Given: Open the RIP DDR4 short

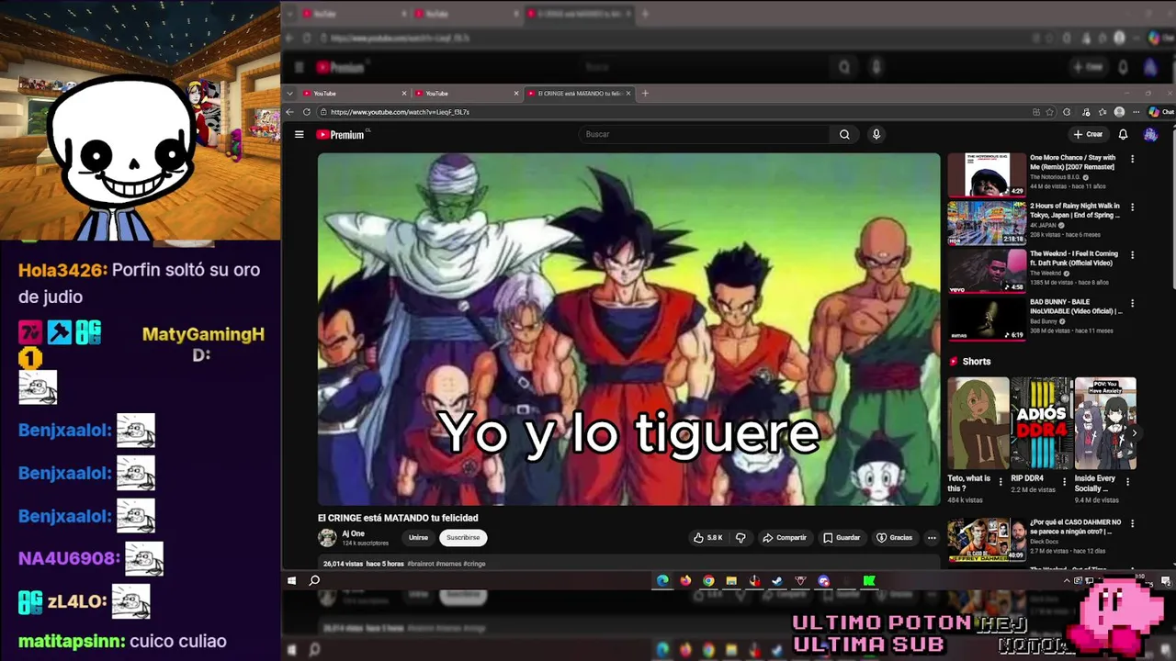Looking at the screenshot, I should pyautogui.click(x=1042, y=423).
